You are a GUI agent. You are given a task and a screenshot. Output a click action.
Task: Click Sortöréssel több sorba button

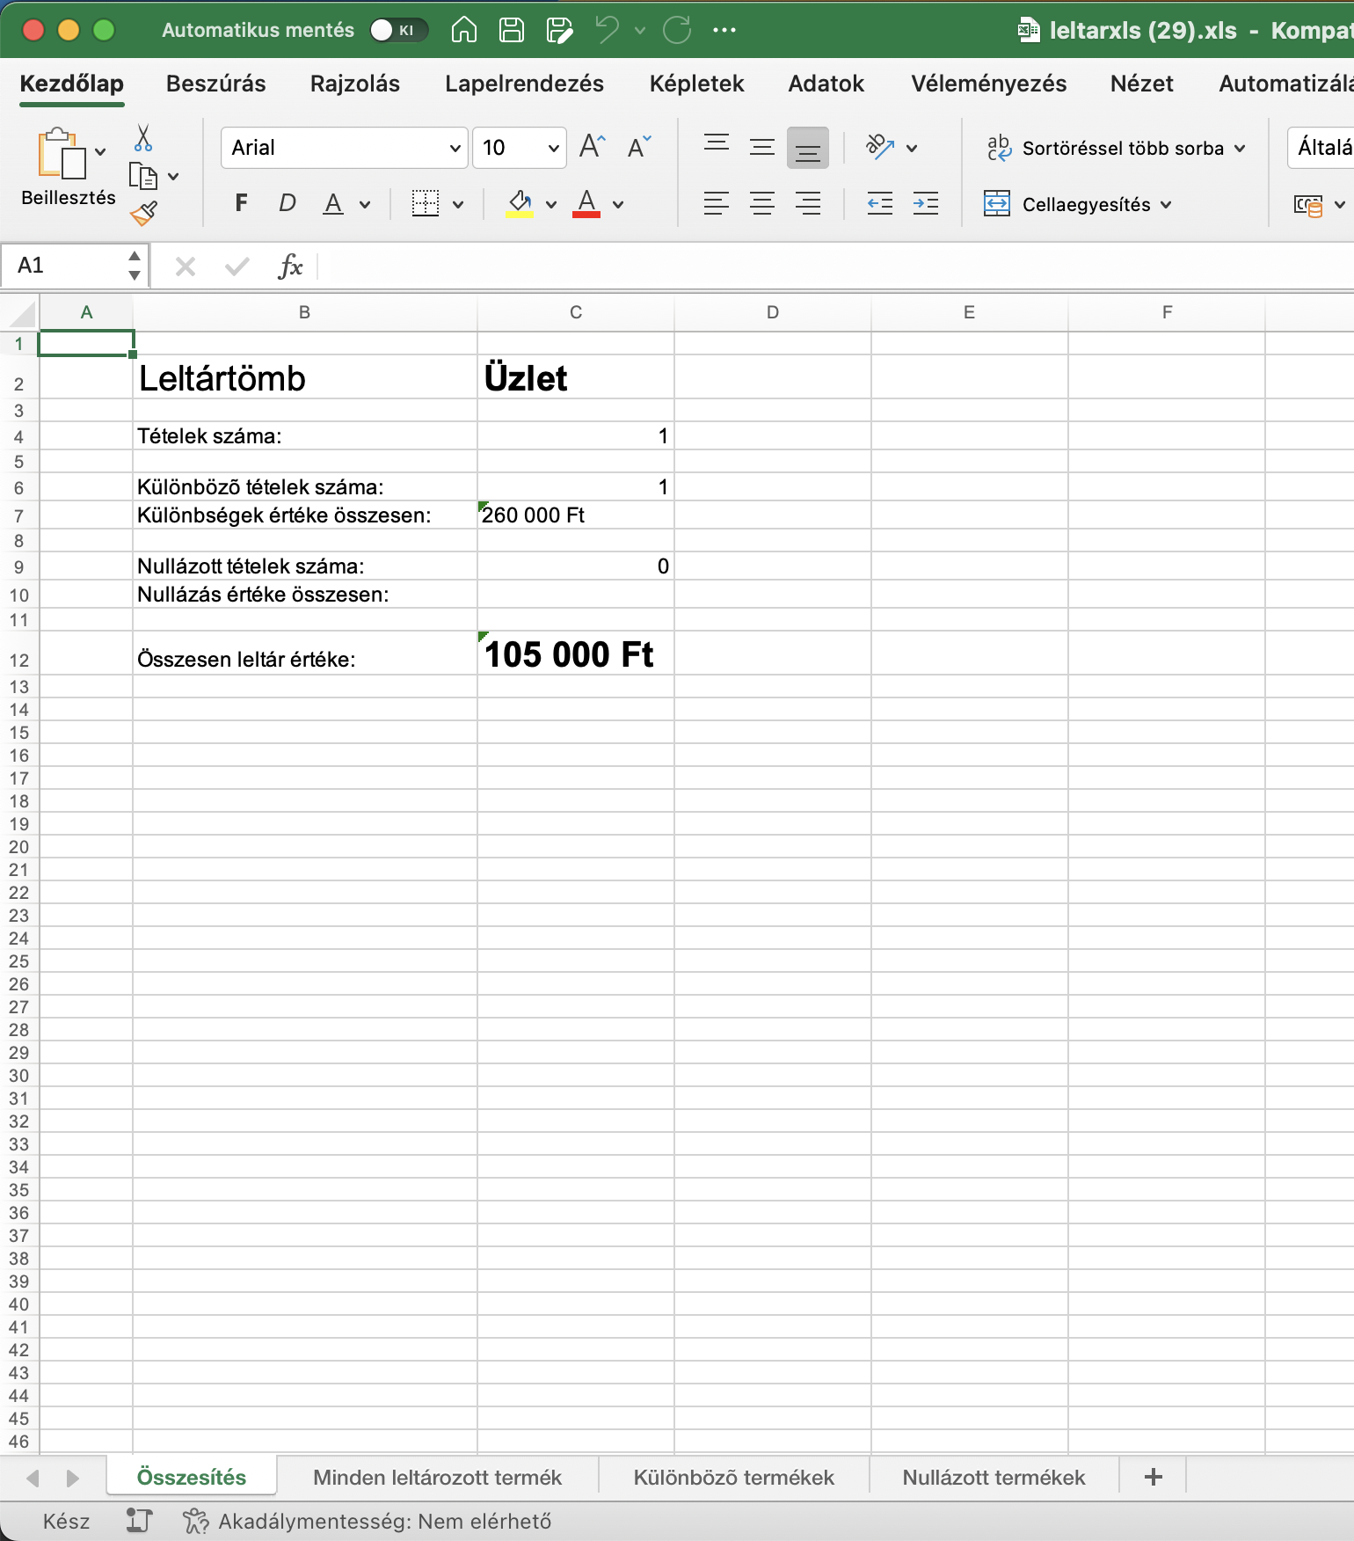tap(1122, 148)
